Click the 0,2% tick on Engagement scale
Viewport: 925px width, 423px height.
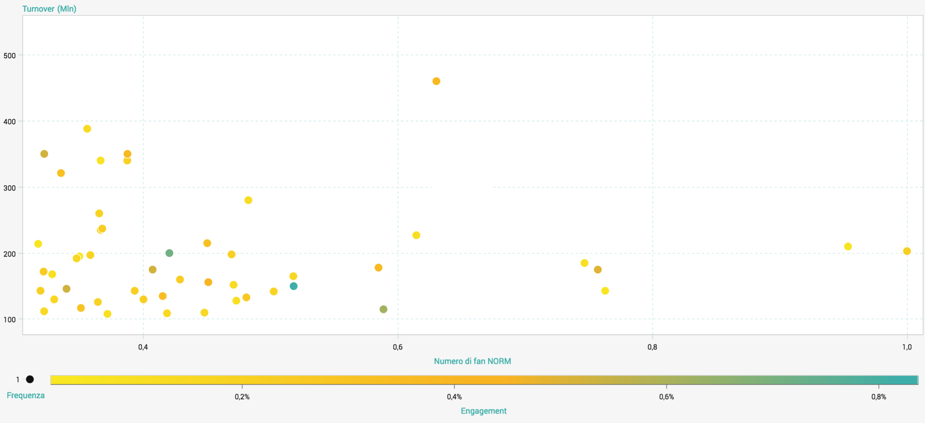(242, 397)
